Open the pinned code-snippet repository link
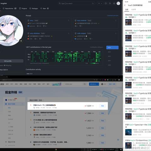 81,33
